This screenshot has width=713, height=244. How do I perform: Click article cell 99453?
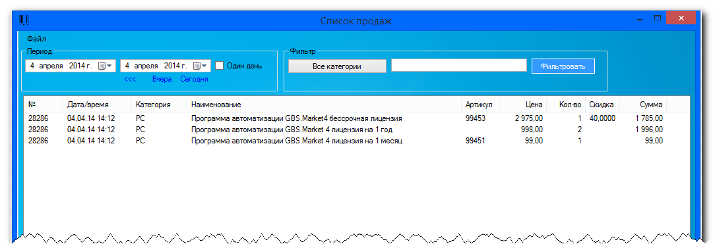coord(475,118)
